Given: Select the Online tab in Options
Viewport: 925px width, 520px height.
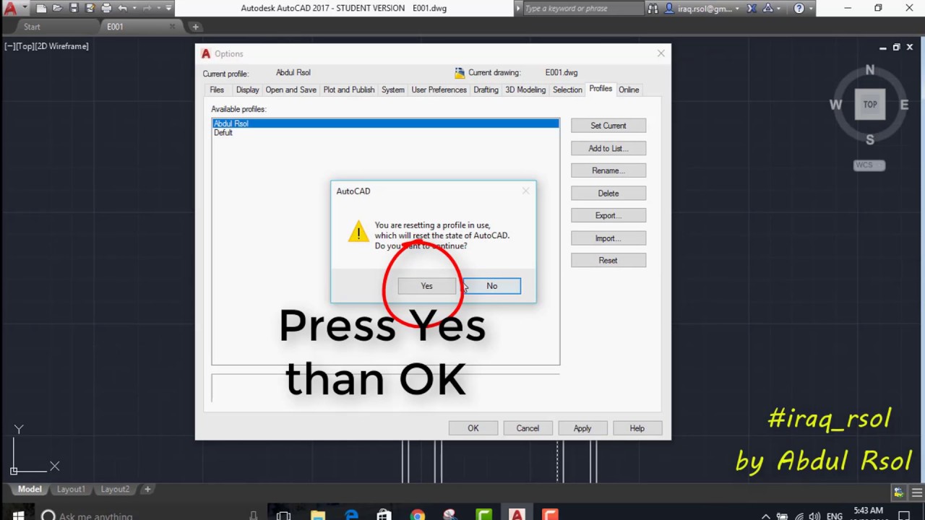Looking at the screenshot, I should tap(629, 90).
